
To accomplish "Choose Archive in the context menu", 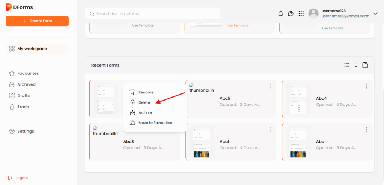I will (x=145, y=112).
